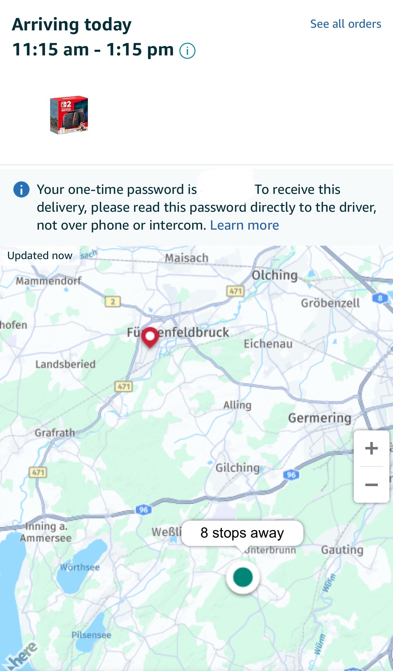Open the Nintendo Switch 2 product thumbnail
The height and width of the screenshot is (671, 393).
(x=69, y=115)
